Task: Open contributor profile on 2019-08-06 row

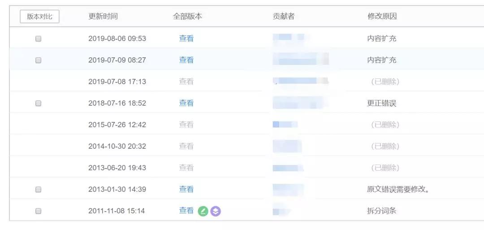Action: coord(288,39)
